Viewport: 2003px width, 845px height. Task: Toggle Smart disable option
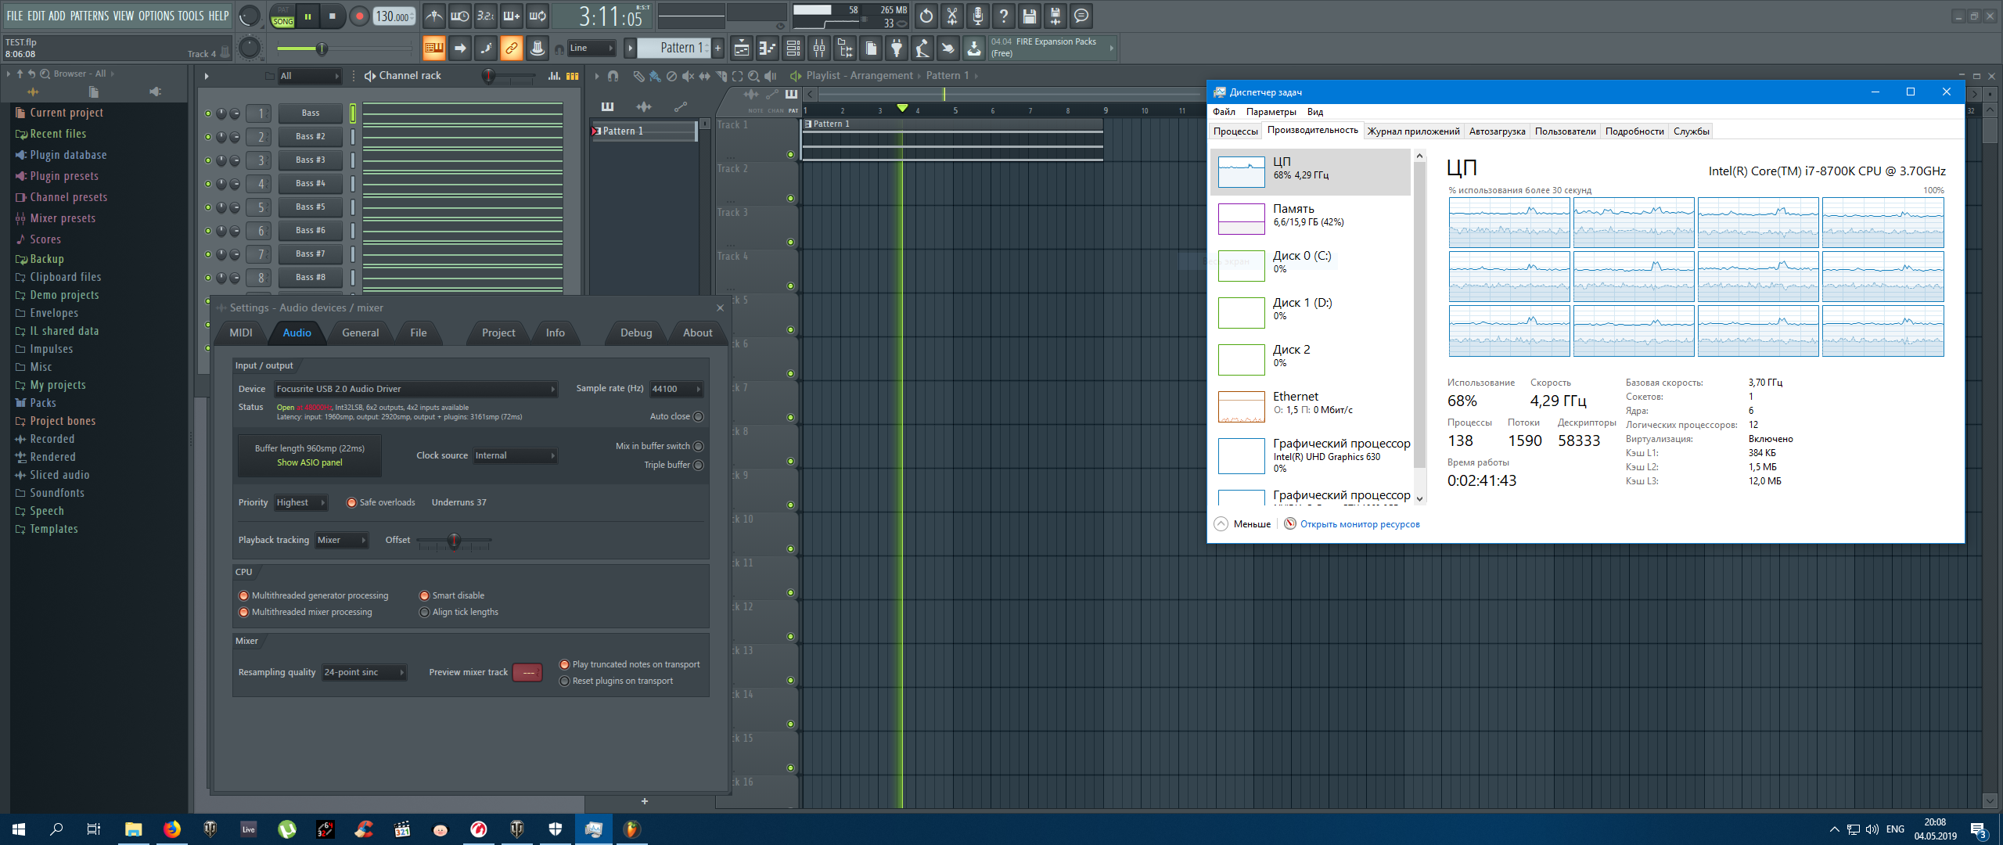[x=424, y=595]
